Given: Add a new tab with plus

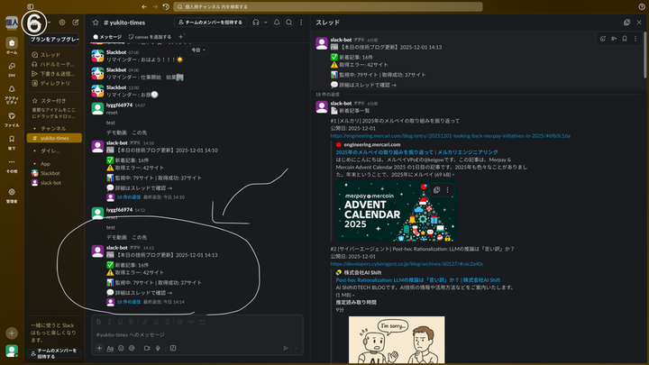Looking at the screenshot, I should (180, 37).
